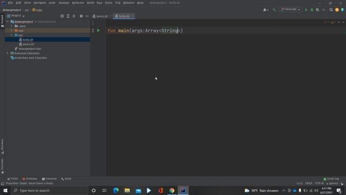Open Windows notification center icon
The width and height of the screenshot is (346, 195).
(339, 190)
